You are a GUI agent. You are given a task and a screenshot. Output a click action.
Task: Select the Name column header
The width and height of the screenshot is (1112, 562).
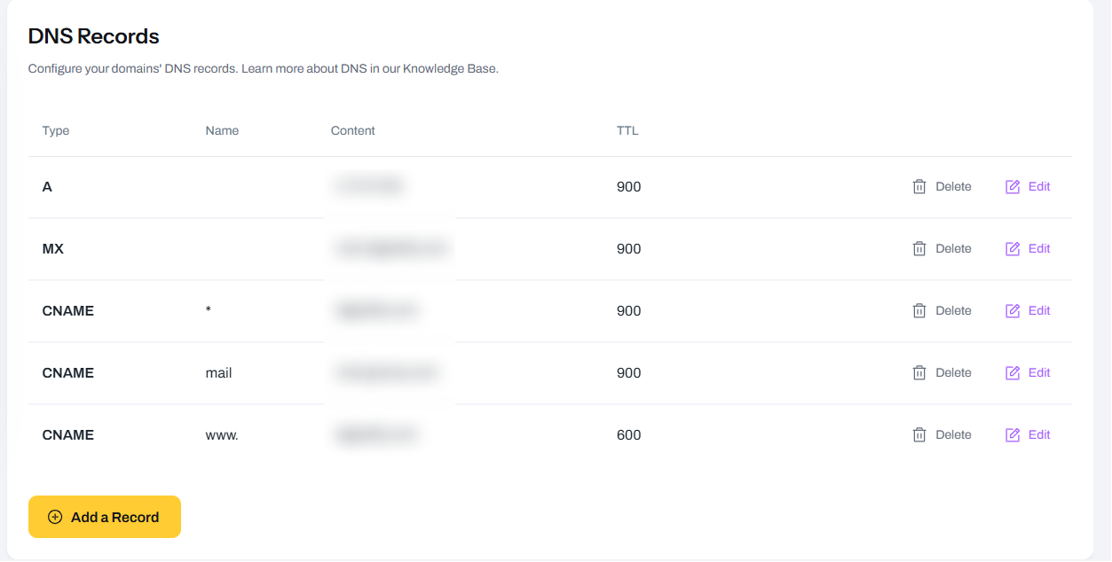click(222, 130)
